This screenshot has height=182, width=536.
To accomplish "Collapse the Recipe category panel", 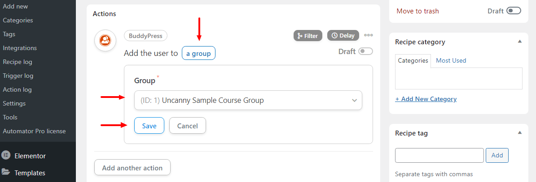I will [519, 42].
